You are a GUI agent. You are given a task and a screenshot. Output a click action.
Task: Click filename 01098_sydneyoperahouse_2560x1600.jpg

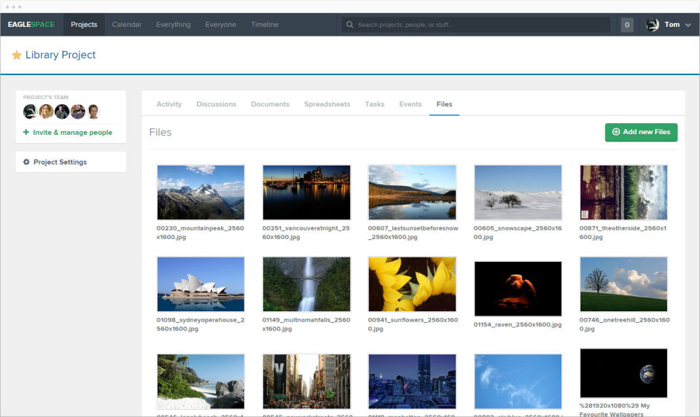coord(200,324)
